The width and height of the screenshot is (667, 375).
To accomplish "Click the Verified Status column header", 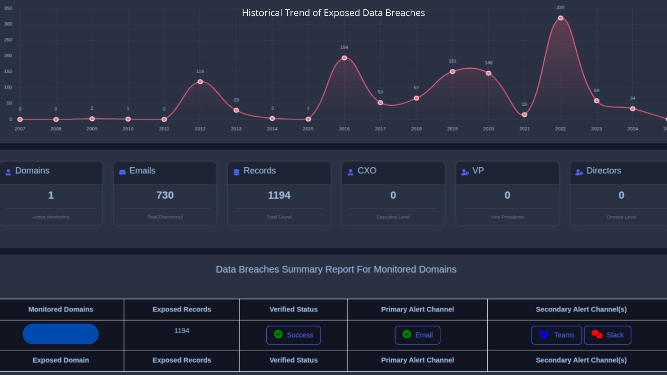I will [x=294, y=309].
